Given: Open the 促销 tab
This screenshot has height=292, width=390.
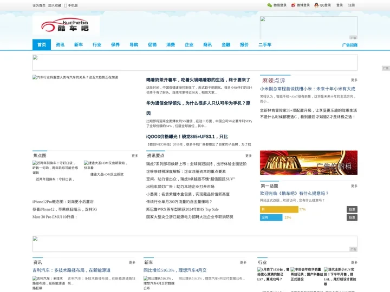Looking at the screenshot, I should tap(152, 45).
